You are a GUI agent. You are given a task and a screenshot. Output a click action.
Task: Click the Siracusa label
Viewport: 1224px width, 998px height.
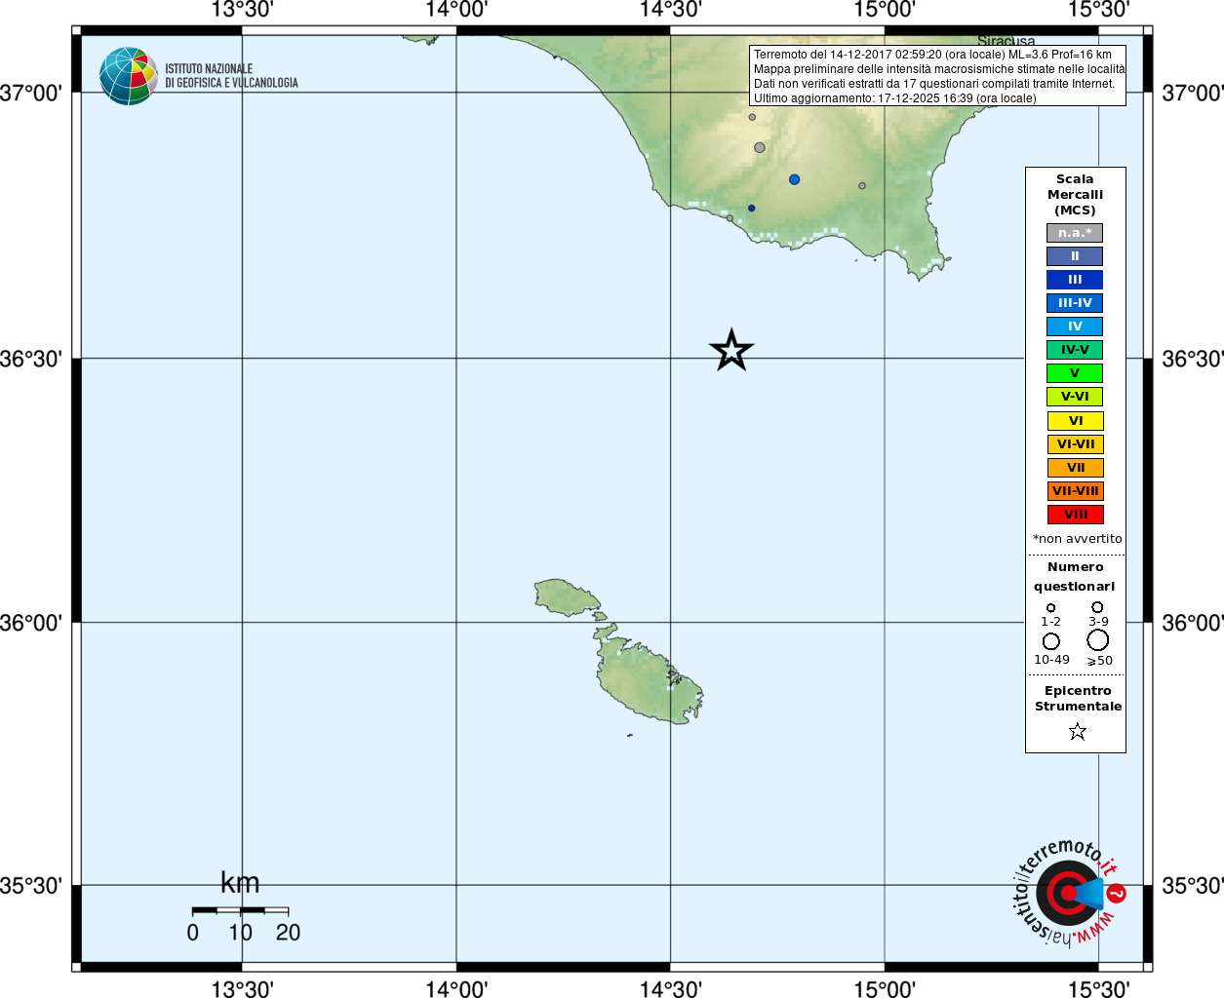pyautogui.click(x=1007, y=41)
